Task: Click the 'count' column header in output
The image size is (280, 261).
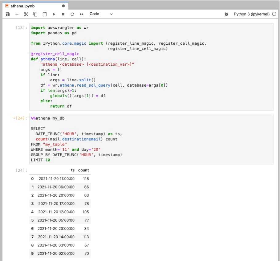Action: click(83, 170)
